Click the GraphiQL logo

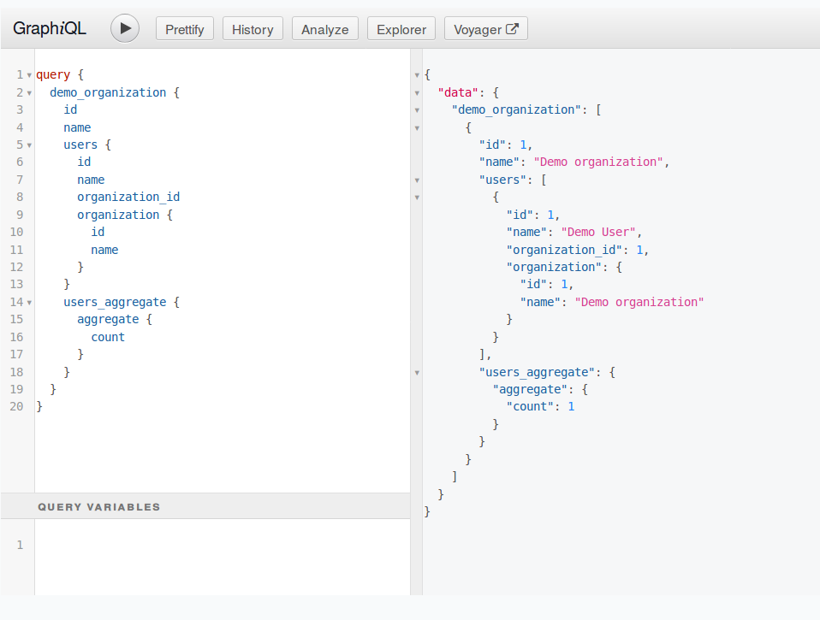(x=49, y=28)
